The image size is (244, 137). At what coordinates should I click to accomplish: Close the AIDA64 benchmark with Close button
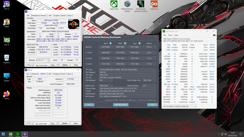pyautogui.click(x=152, y=105)
